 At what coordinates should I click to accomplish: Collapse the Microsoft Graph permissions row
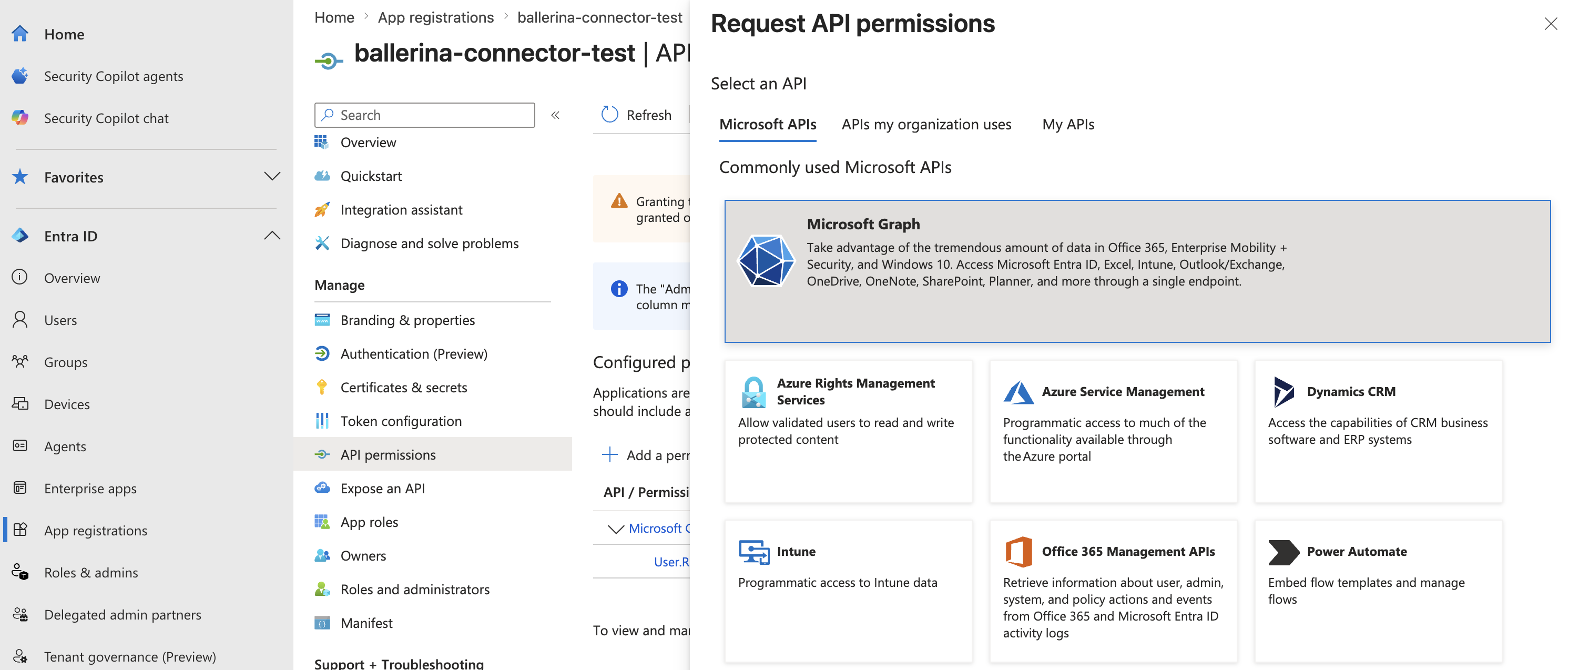coord(615,529)
